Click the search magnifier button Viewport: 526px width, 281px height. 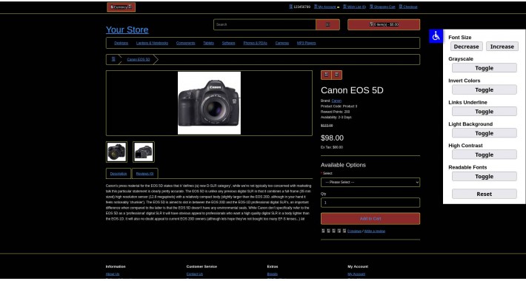click(327, 24)
